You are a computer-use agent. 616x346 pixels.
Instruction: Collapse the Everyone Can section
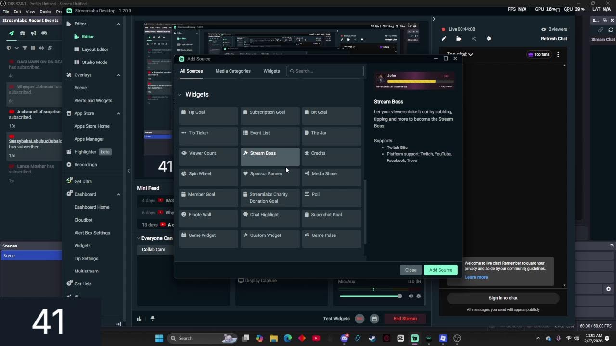138,238
